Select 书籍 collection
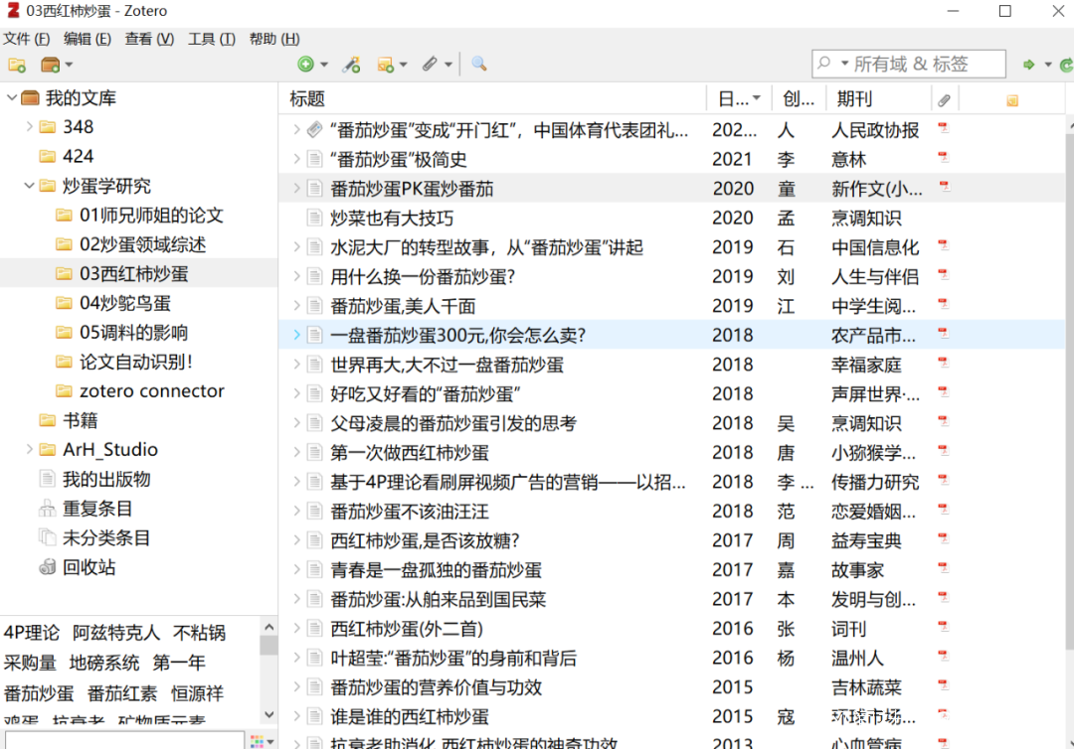 coord(81,420)
